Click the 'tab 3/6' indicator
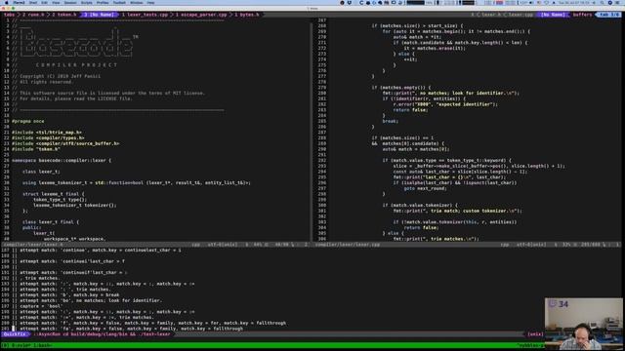 coord(608,15)
